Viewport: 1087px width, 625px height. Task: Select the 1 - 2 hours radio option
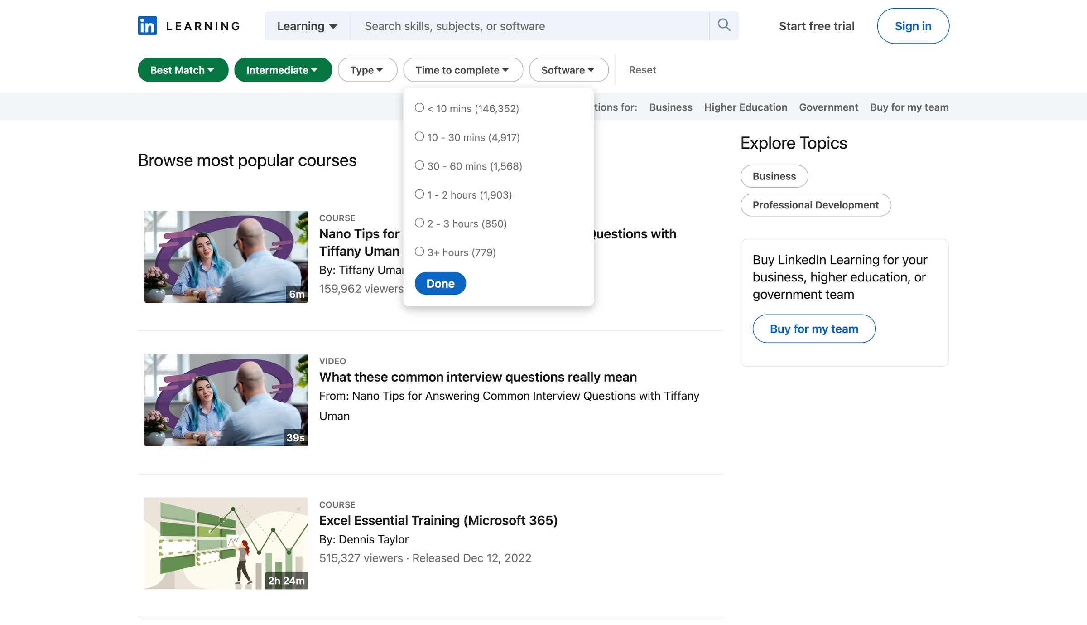419,194
